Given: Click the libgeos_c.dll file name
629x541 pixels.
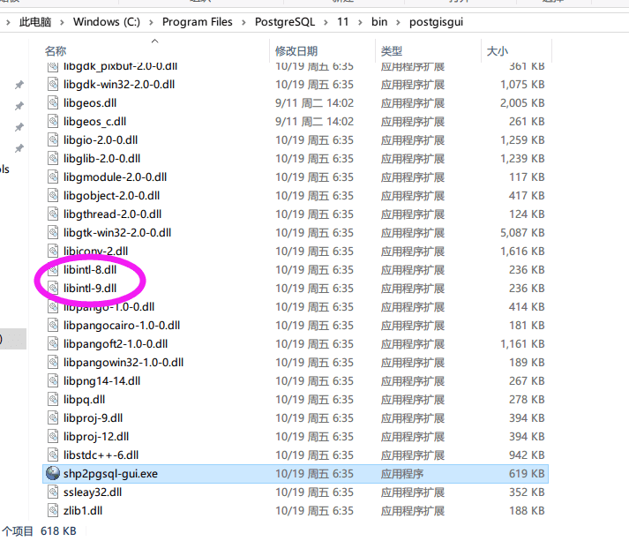Looking at the screenshot, I should (x=94, y=122).
